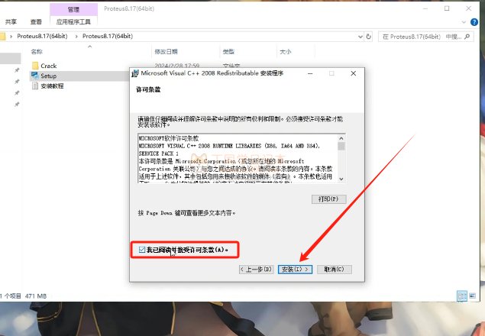This screenshot has height=336, width=485.
Task: Click the last Proteus8.17(64bit) breadcrumb segment
Action: (x=108, y=36)
